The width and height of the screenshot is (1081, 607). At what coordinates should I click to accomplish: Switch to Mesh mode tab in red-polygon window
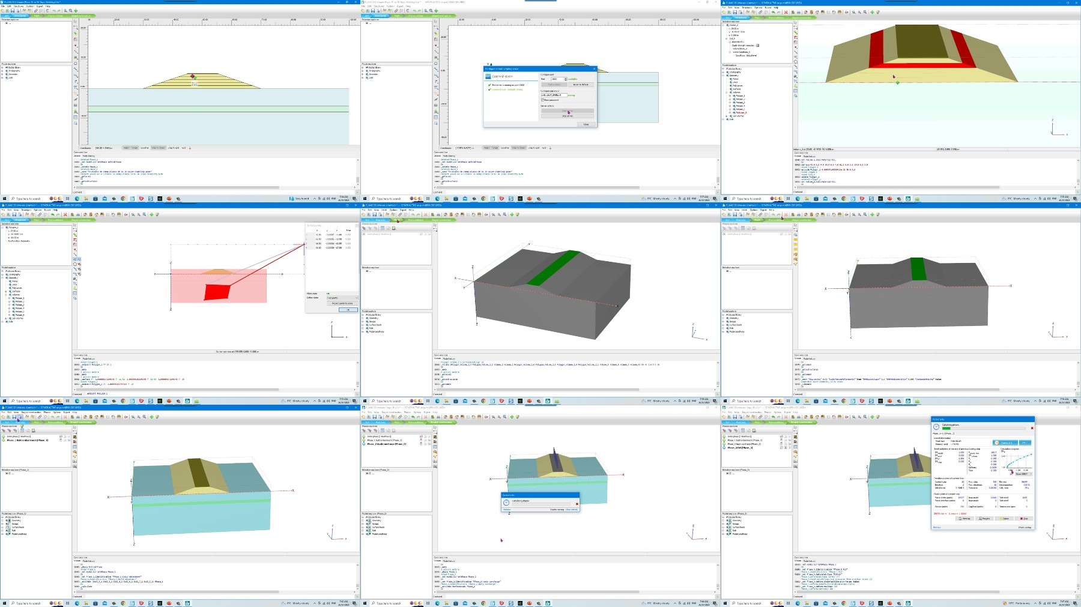37,220
